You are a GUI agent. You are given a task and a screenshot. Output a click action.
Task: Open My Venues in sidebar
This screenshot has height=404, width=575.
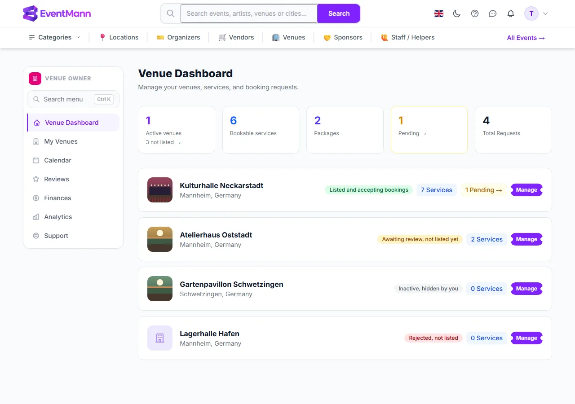pyautogui.click(x=73, y=141)
